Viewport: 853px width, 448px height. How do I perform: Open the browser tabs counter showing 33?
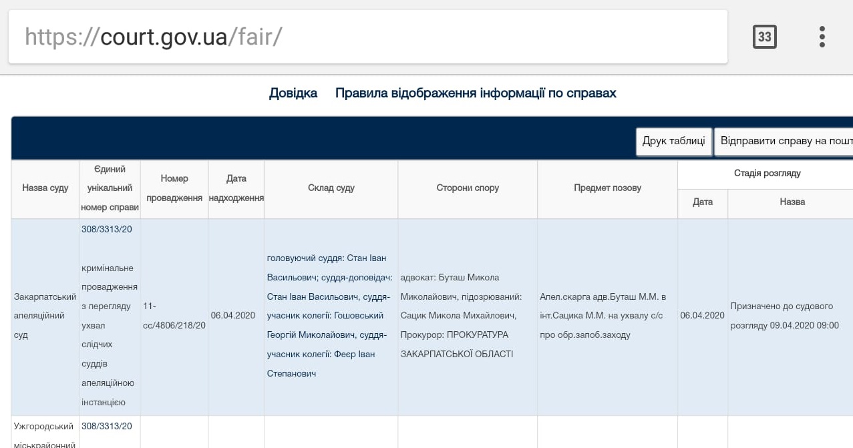tap(765, 37)
